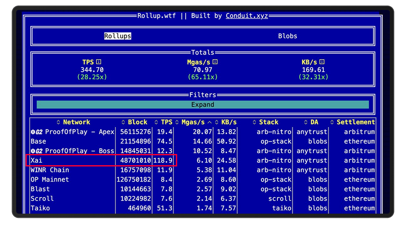
Task: Click the (28.25x) multiplier
Action: (x=92, y=77)
